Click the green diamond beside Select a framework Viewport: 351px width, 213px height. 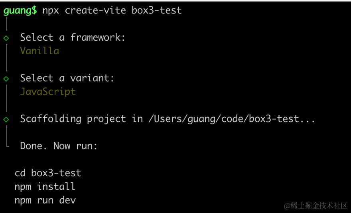(6, 38)
